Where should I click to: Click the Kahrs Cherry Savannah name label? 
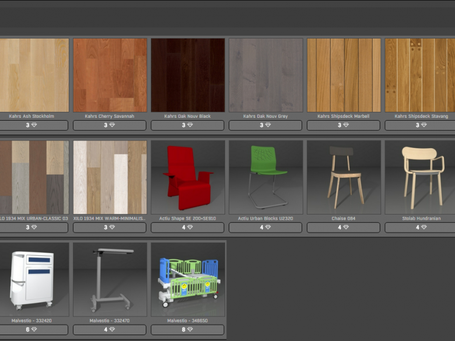[110, 116]
